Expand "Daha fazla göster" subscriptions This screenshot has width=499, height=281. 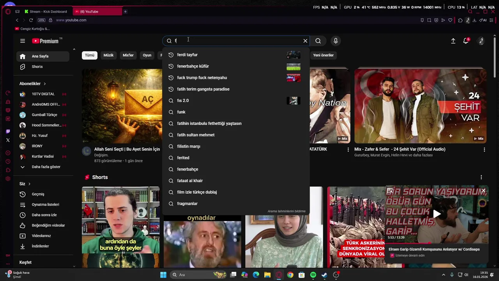coord(43,167)
